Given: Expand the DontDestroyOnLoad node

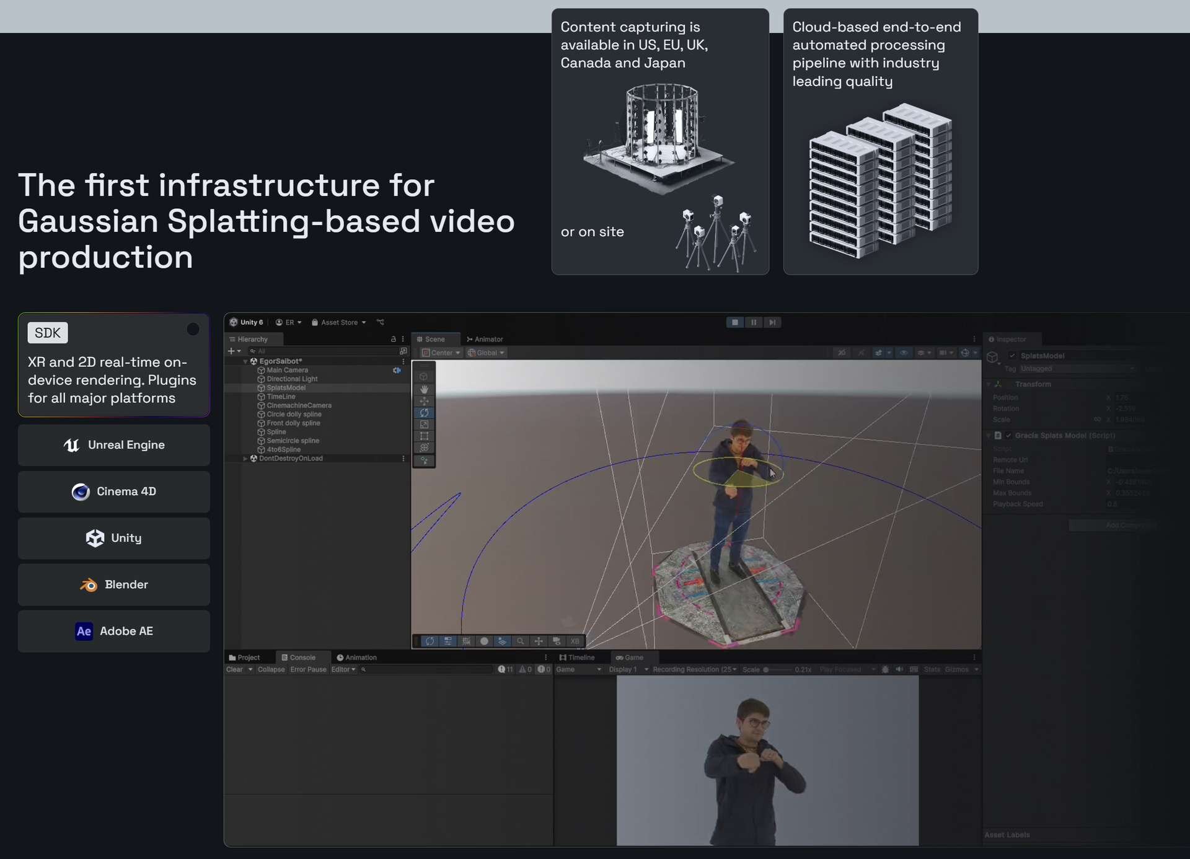Looking at the screenshot, I should (x=245, y=459).
